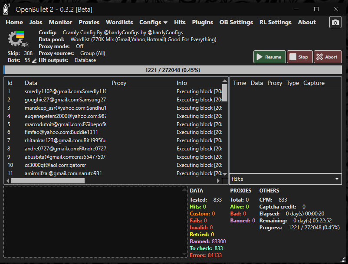Click the vertical scrollbar thumb of bots list
This screenshot has height=264, width=348.
[225, 93]
